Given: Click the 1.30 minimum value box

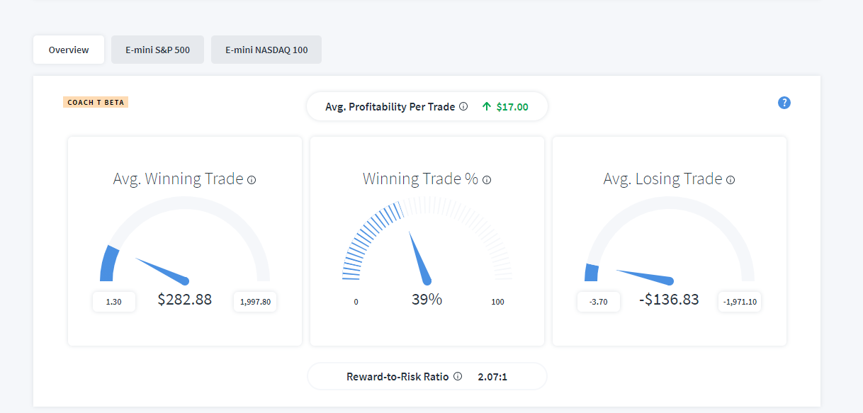Looking at the screenshot, I should coord(114,302).
